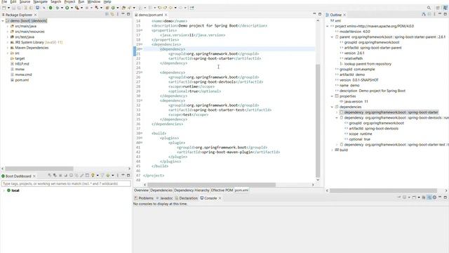449x253 pixels.
Task: Click the lightbulb icon in Boot Dashboard toolbar
Action: pos(93,175)
